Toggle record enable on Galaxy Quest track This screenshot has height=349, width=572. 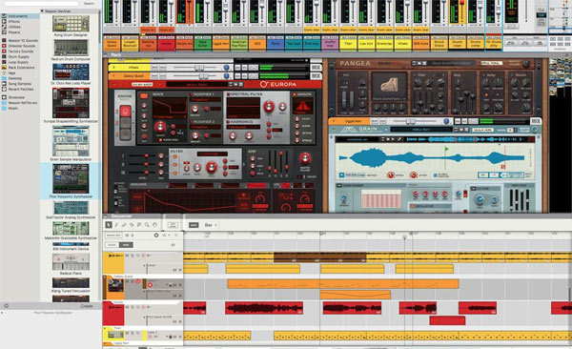click(x=150, y=285)
